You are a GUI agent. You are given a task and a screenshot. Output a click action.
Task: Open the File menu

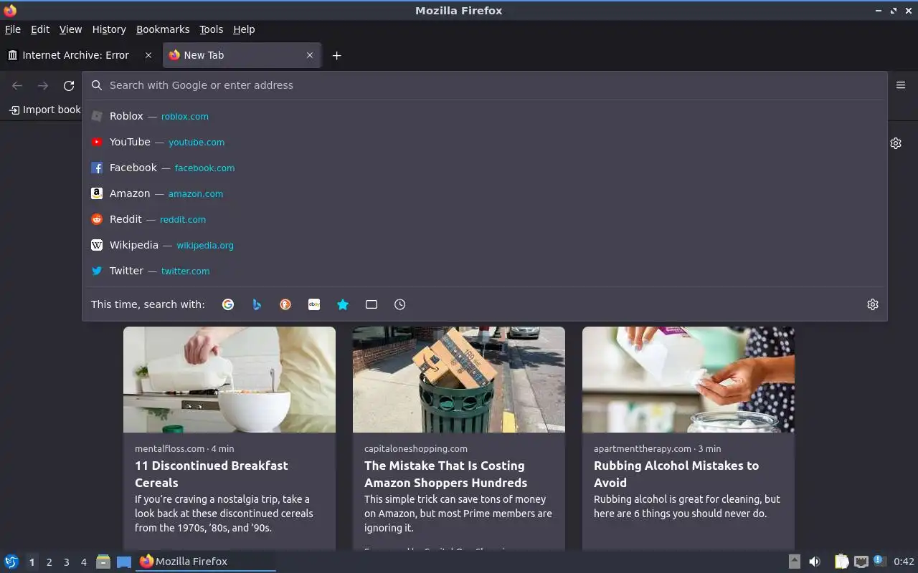[13, 29]
